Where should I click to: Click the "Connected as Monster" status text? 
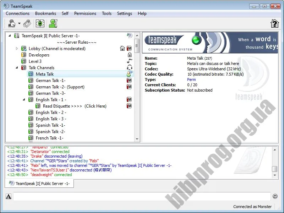pyautogui.click(x=252, y=207)
